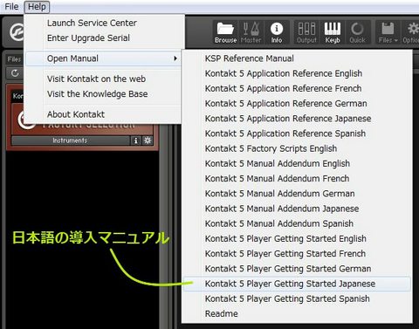Screen dimensions: 419x329
Task: Open Kontakt 5 Manual Addendum Japanese
Action: (x=297, y=209)
